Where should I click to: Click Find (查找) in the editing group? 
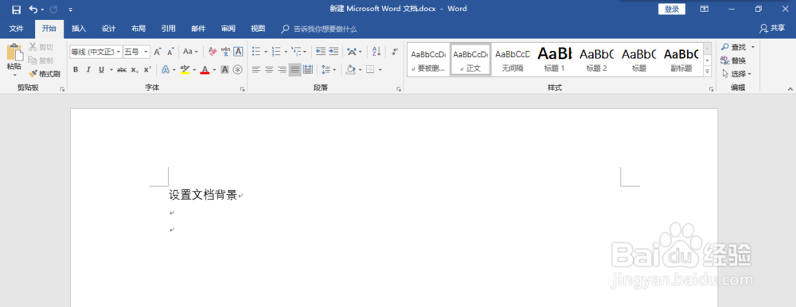[x=738, y=47]
